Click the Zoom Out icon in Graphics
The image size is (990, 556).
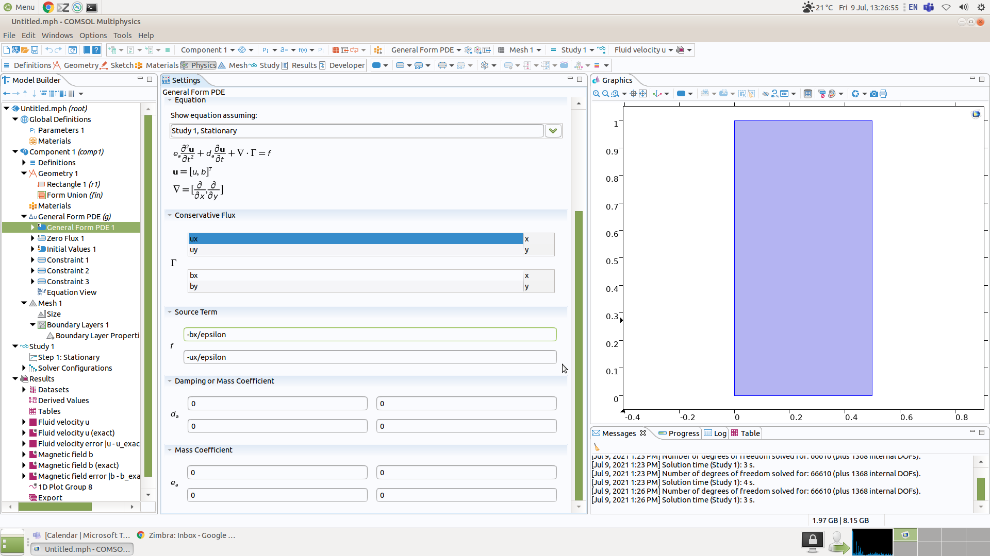tap(605, 94)
